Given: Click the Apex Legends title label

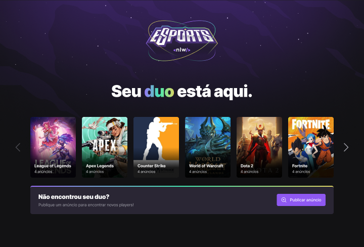Looking at the screenshot, I should tap(100, 166).
